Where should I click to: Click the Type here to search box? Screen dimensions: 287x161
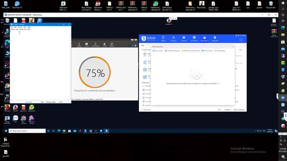tap(27, 131)
